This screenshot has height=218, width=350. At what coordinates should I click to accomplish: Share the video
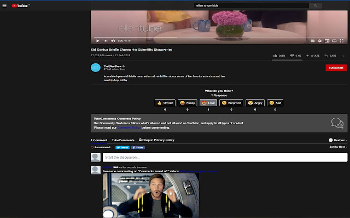pos(312,56)
